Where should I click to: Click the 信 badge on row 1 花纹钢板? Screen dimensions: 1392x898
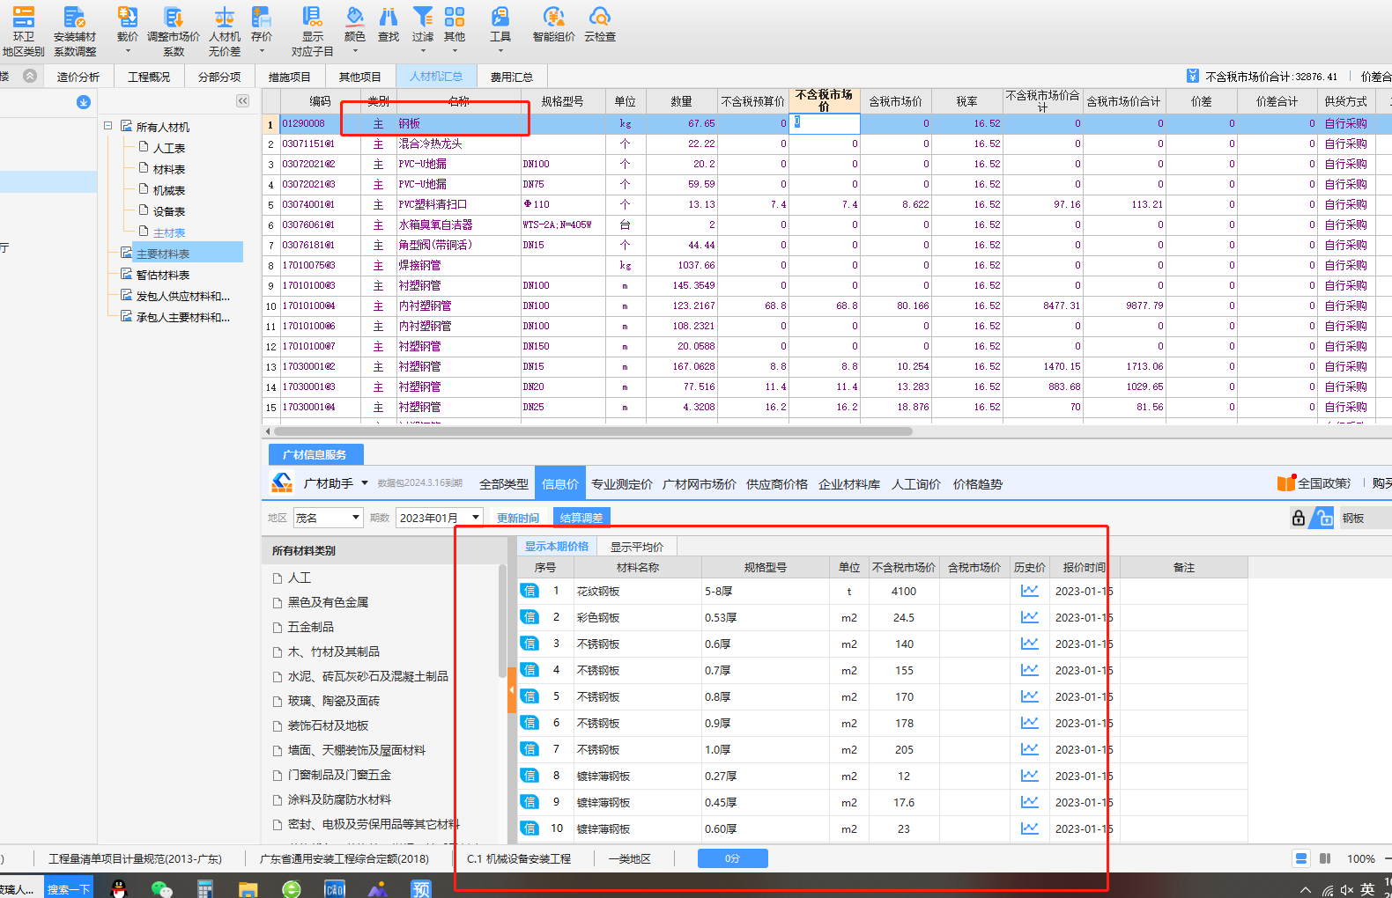[x=529, y=591]
